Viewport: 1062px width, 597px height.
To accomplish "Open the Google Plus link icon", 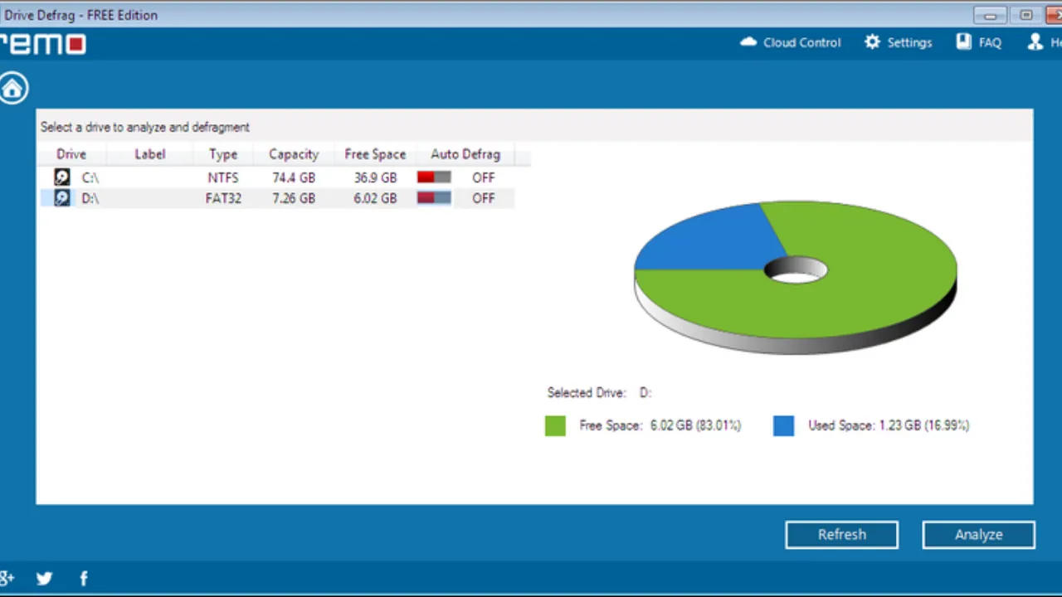I will click(x=7, y=579).
